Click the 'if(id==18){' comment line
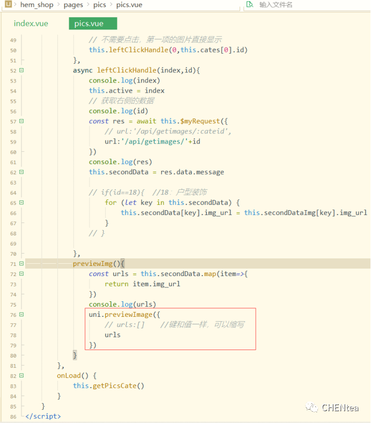The image size is (371, 423). (148, 192)
